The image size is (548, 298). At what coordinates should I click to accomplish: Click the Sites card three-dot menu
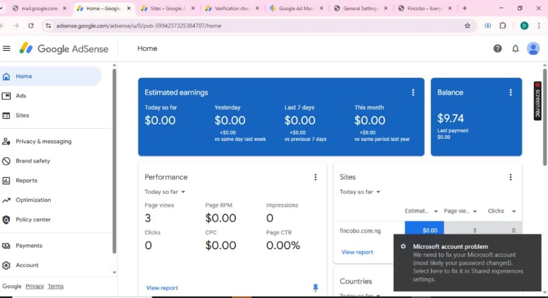pos(511,177)
